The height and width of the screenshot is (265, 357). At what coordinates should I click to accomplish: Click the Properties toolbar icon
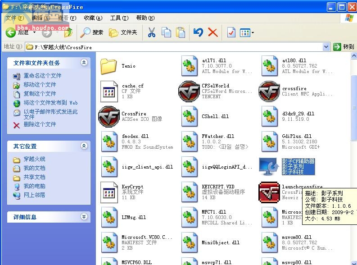click(231, 32)
